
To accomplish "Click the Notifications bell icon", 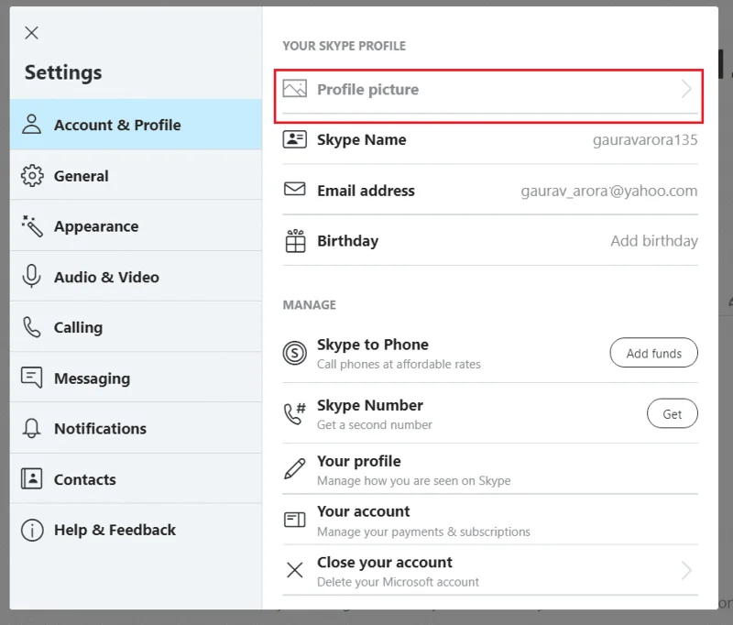I will tap(32, 428).
